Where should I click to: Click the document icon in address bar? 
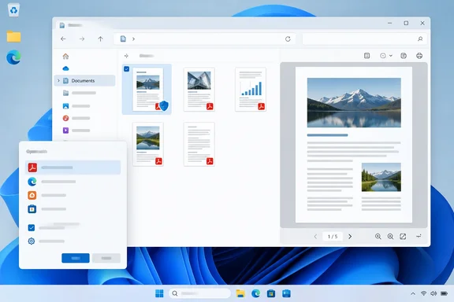tap(123, 39)
